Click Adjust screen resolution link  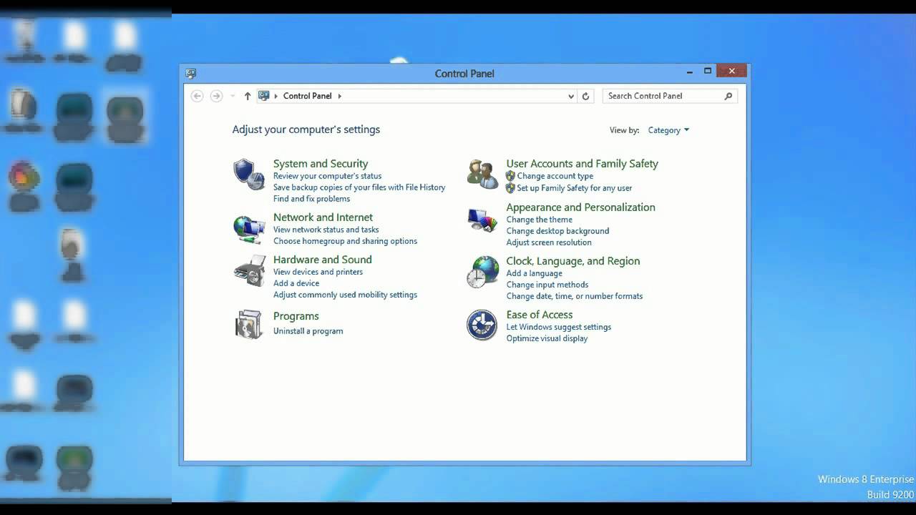549,242
